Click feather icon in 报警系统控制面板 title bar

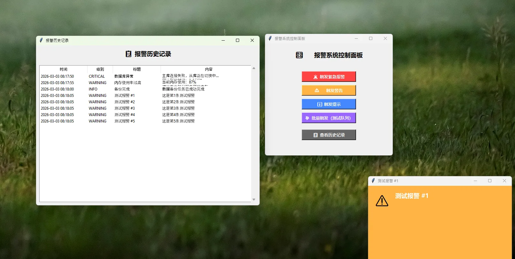click(x=270, y=38)
